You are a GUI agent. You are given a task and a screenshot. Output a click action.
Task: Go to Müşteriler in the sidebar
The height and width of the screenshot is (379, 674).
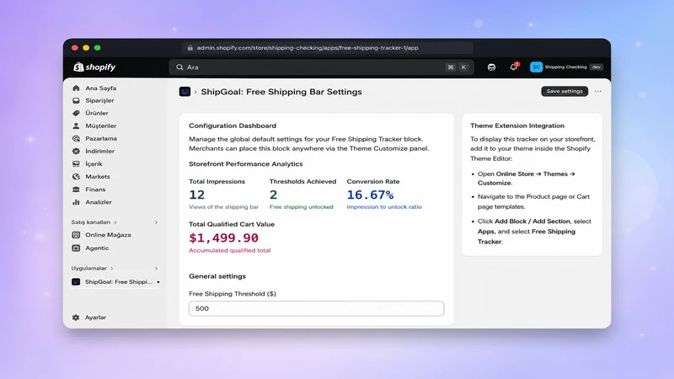[100, 125]
